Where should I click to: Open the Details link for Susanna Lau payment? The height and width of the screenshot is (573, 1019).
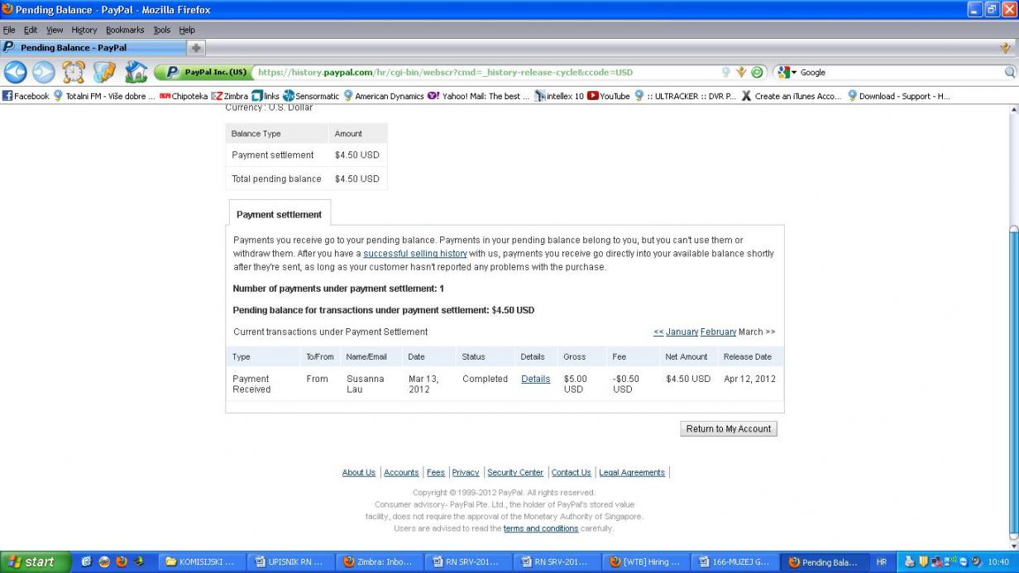(535, 379)
